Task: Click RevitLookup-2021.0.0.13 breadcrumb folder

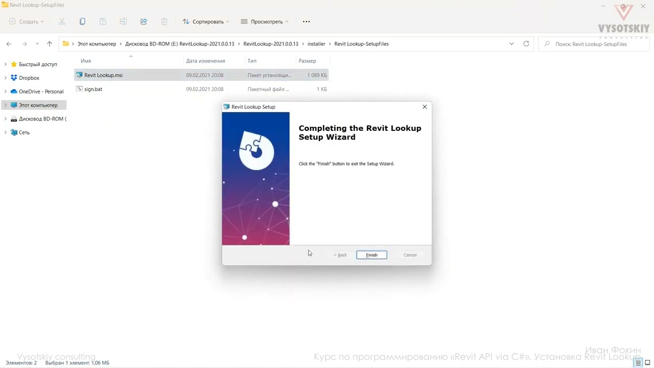Action: pos(271,44)
